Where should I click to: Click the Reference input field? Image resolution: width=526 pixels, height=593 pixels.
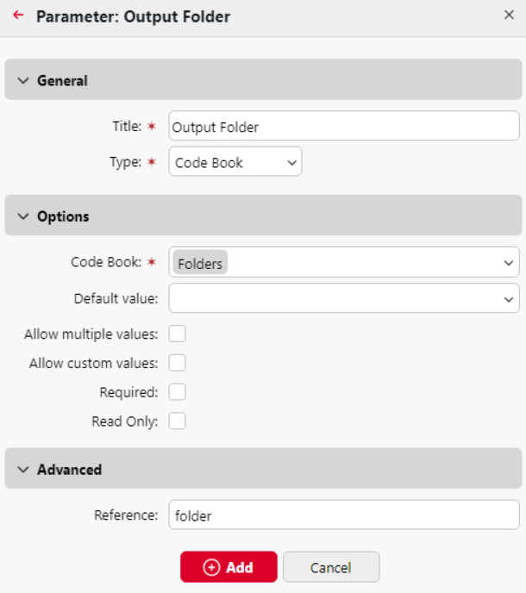[x=343, y=515]
